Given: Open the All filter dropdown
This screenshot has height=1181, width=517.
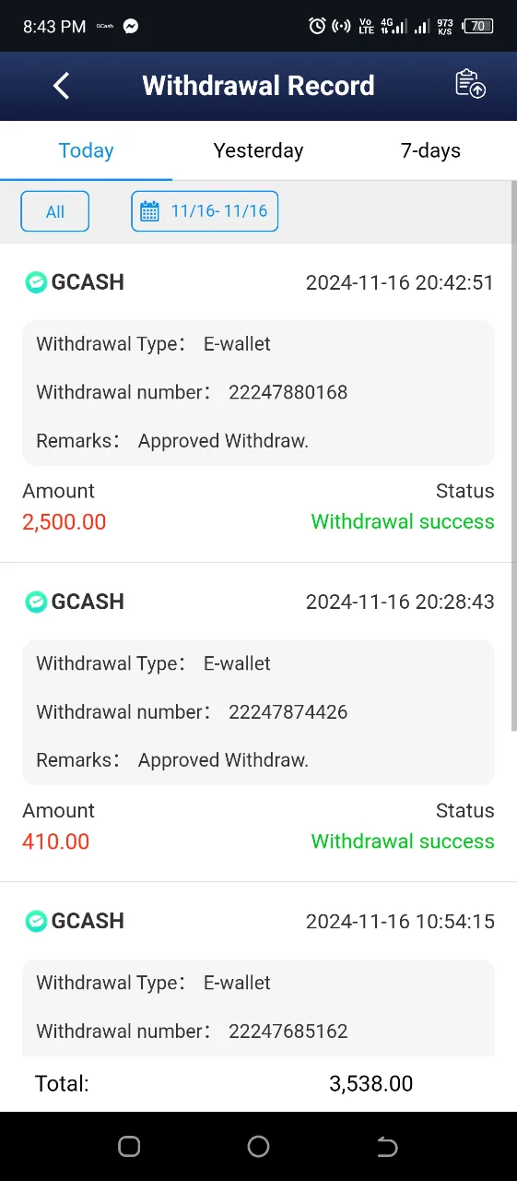Looking at the screenshot, I should [55, 211].
